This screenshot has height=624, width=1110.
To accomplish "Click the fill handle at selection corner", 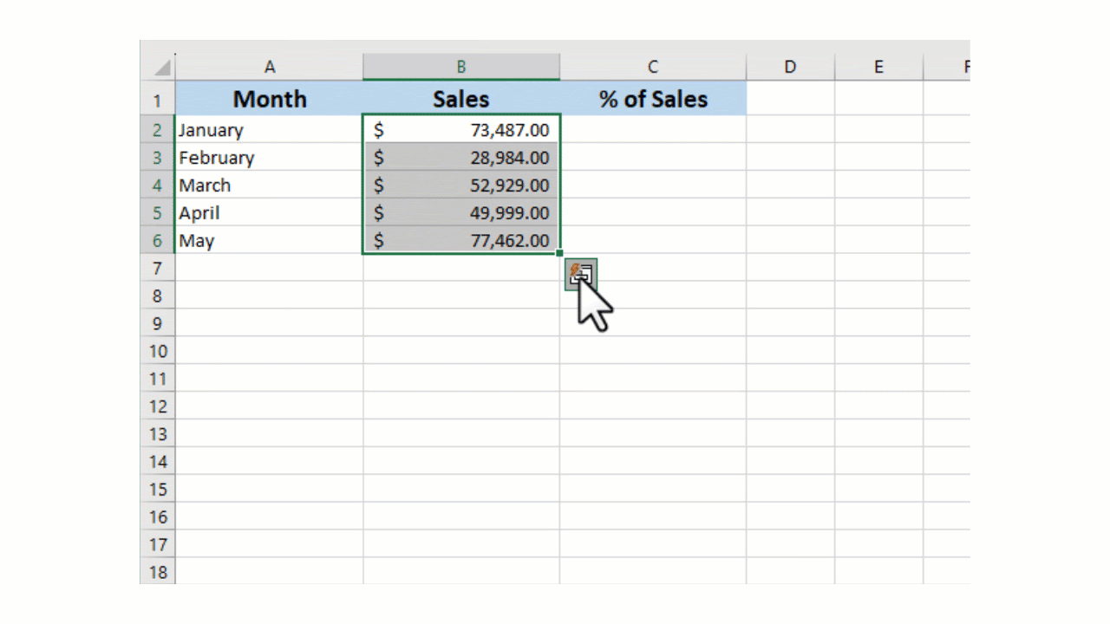I will (559, 253).
